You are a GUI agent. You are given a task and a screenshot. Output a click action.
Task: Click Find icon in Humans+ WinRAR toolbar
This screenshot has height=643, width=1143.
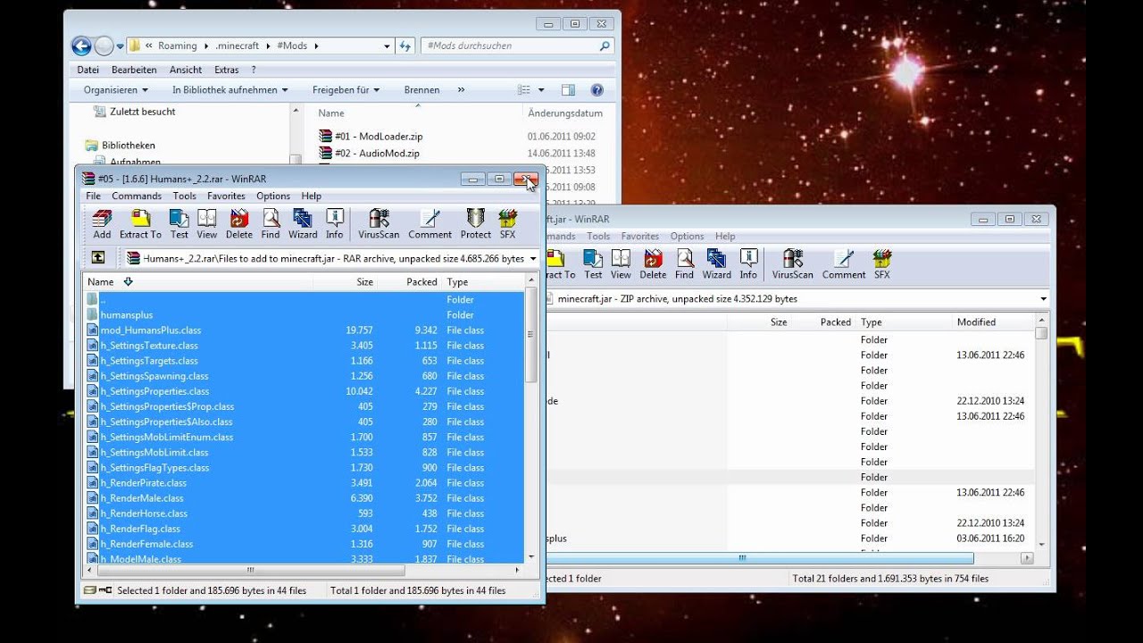click(x=271, y=223)
